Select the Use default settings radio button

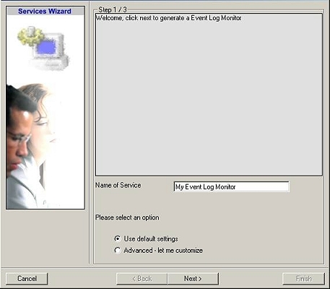pos(117,238)
